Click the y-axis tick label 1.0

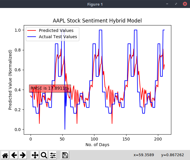point(18,30)
